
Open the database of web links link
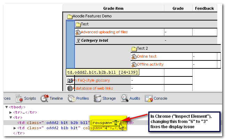click(x=93, y=88)
